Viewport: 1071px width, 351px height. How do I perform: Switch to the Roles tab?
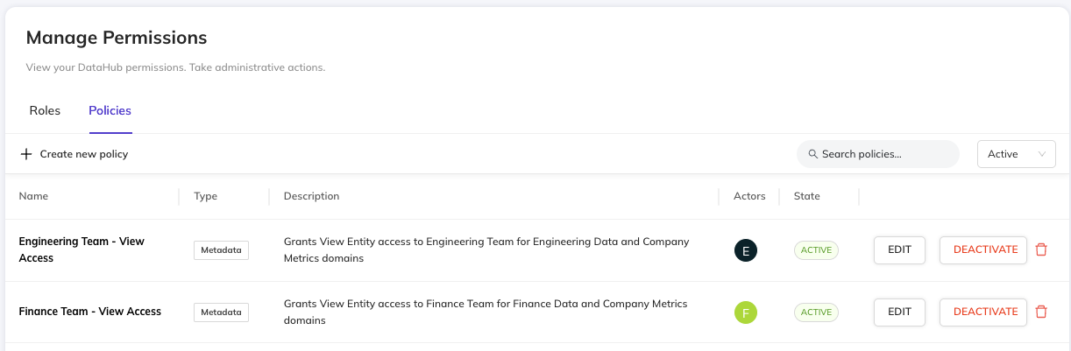[x=45, y=110]
